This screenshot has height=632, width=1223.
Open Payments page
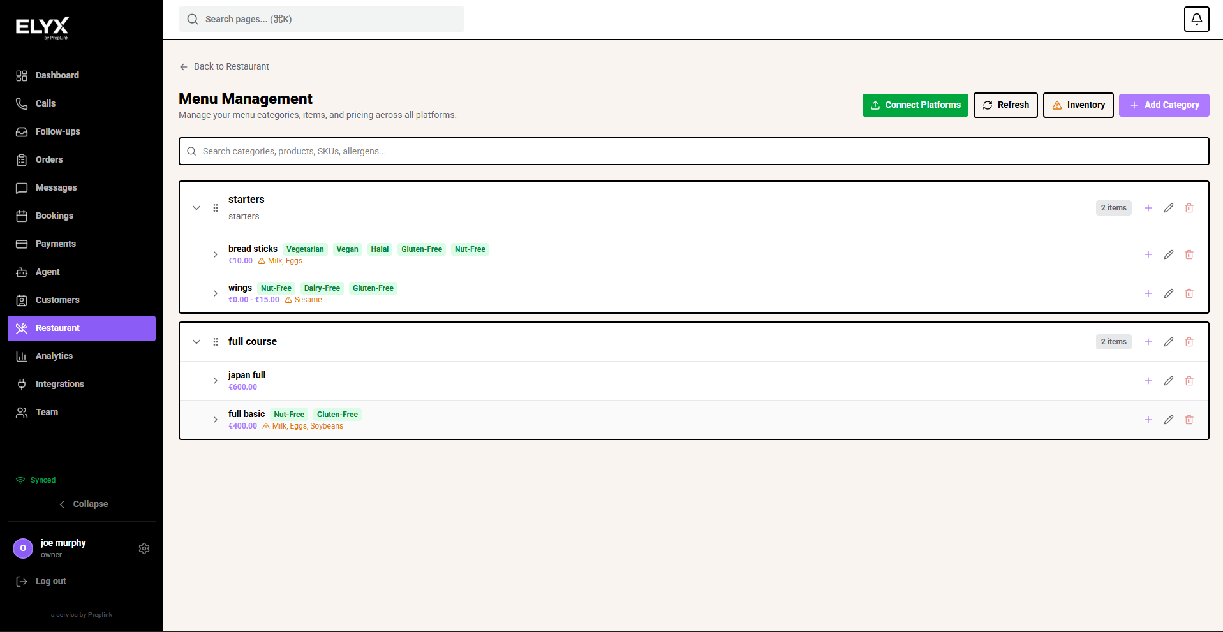82,244
